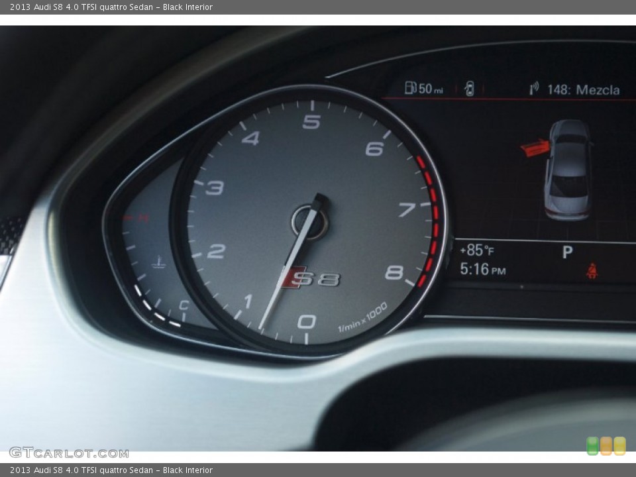Click the '+85°F' temperature reading
The width and height of the screenshot is (636, 477).
point(476,250)
